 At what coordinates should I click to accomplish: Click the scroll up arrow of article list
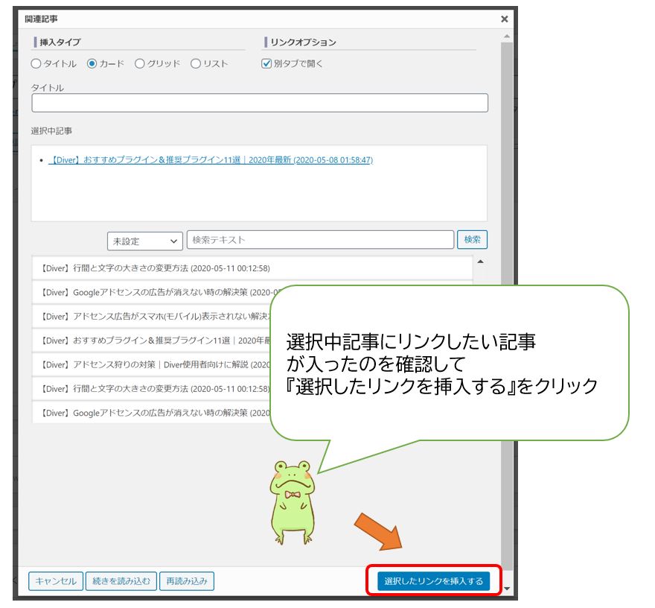coord(480,262)
